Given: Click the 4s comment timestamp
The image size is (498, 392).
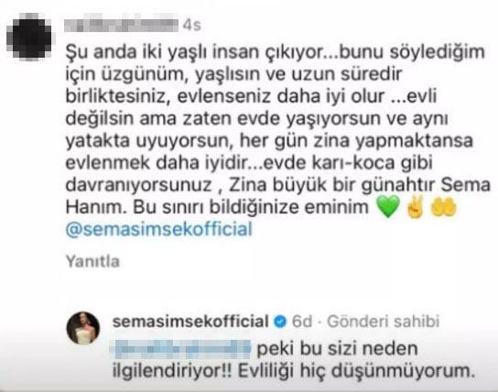Looking at the screenshot, I should click(x=191, y=25).
